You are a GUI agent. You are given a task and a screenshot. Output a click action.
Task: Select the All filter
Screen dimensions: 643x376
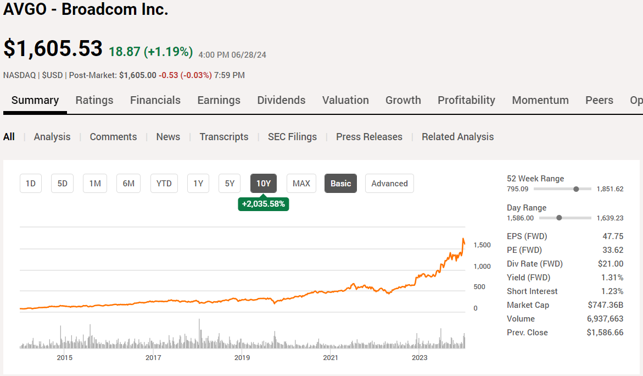coord(9,137)
